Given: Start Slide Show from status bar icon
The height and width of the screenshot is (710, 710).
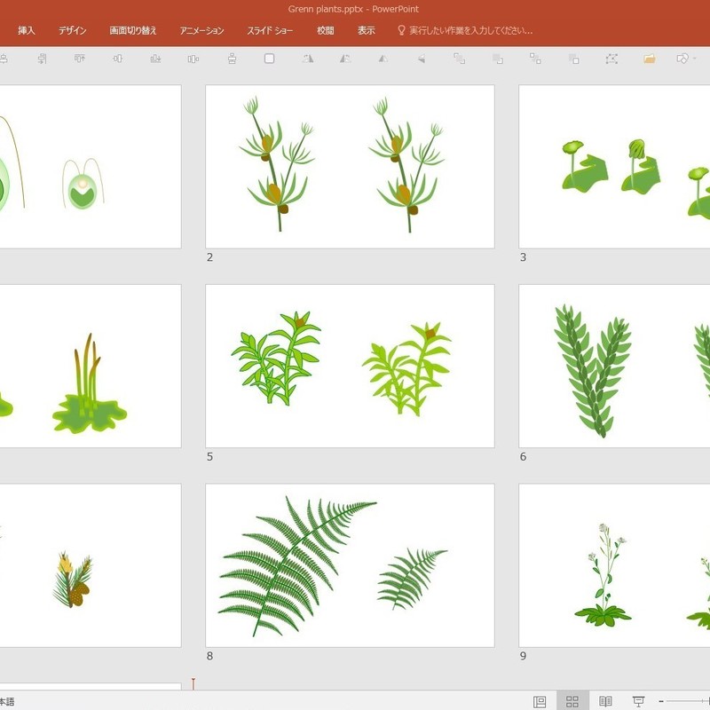Looking at the screenshot, I should tap(637, 701).
